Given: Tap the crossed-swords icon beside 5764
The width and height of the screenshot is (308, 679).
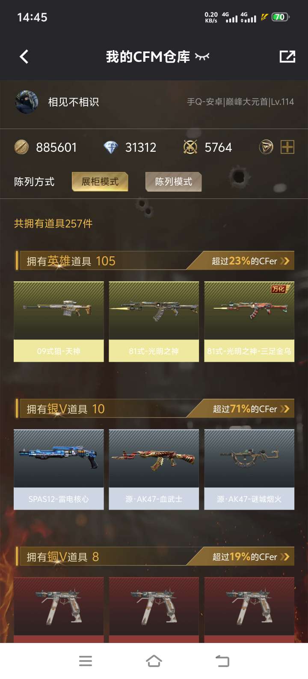Looking at the screenshot, I should click(190, 147).
